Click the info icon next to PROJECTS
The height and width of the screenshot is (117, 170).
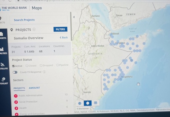click(x=34, y=29)
